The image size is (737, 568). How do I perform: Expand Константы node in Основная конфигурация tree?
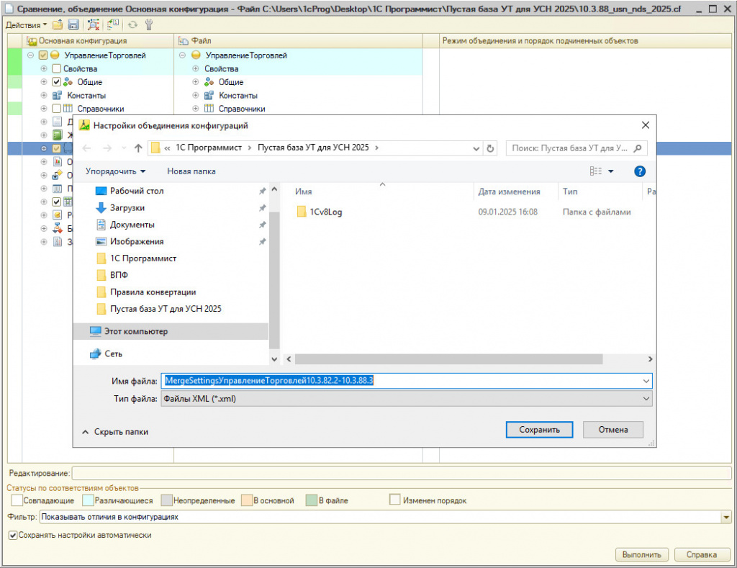44,96
